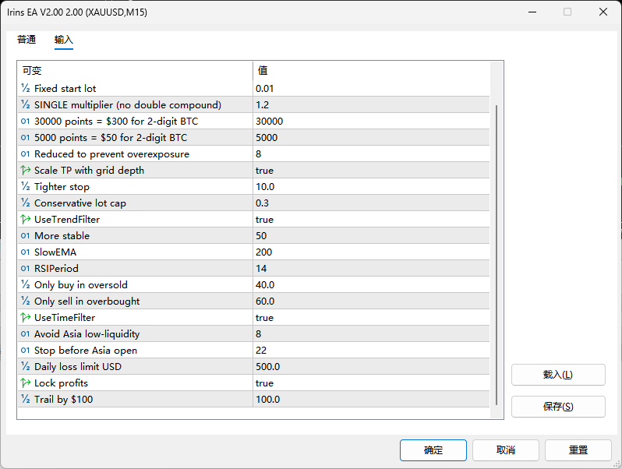Select Daily loss limit value 500.0
The height and width of the screenshot is (469, 622).
371,367
